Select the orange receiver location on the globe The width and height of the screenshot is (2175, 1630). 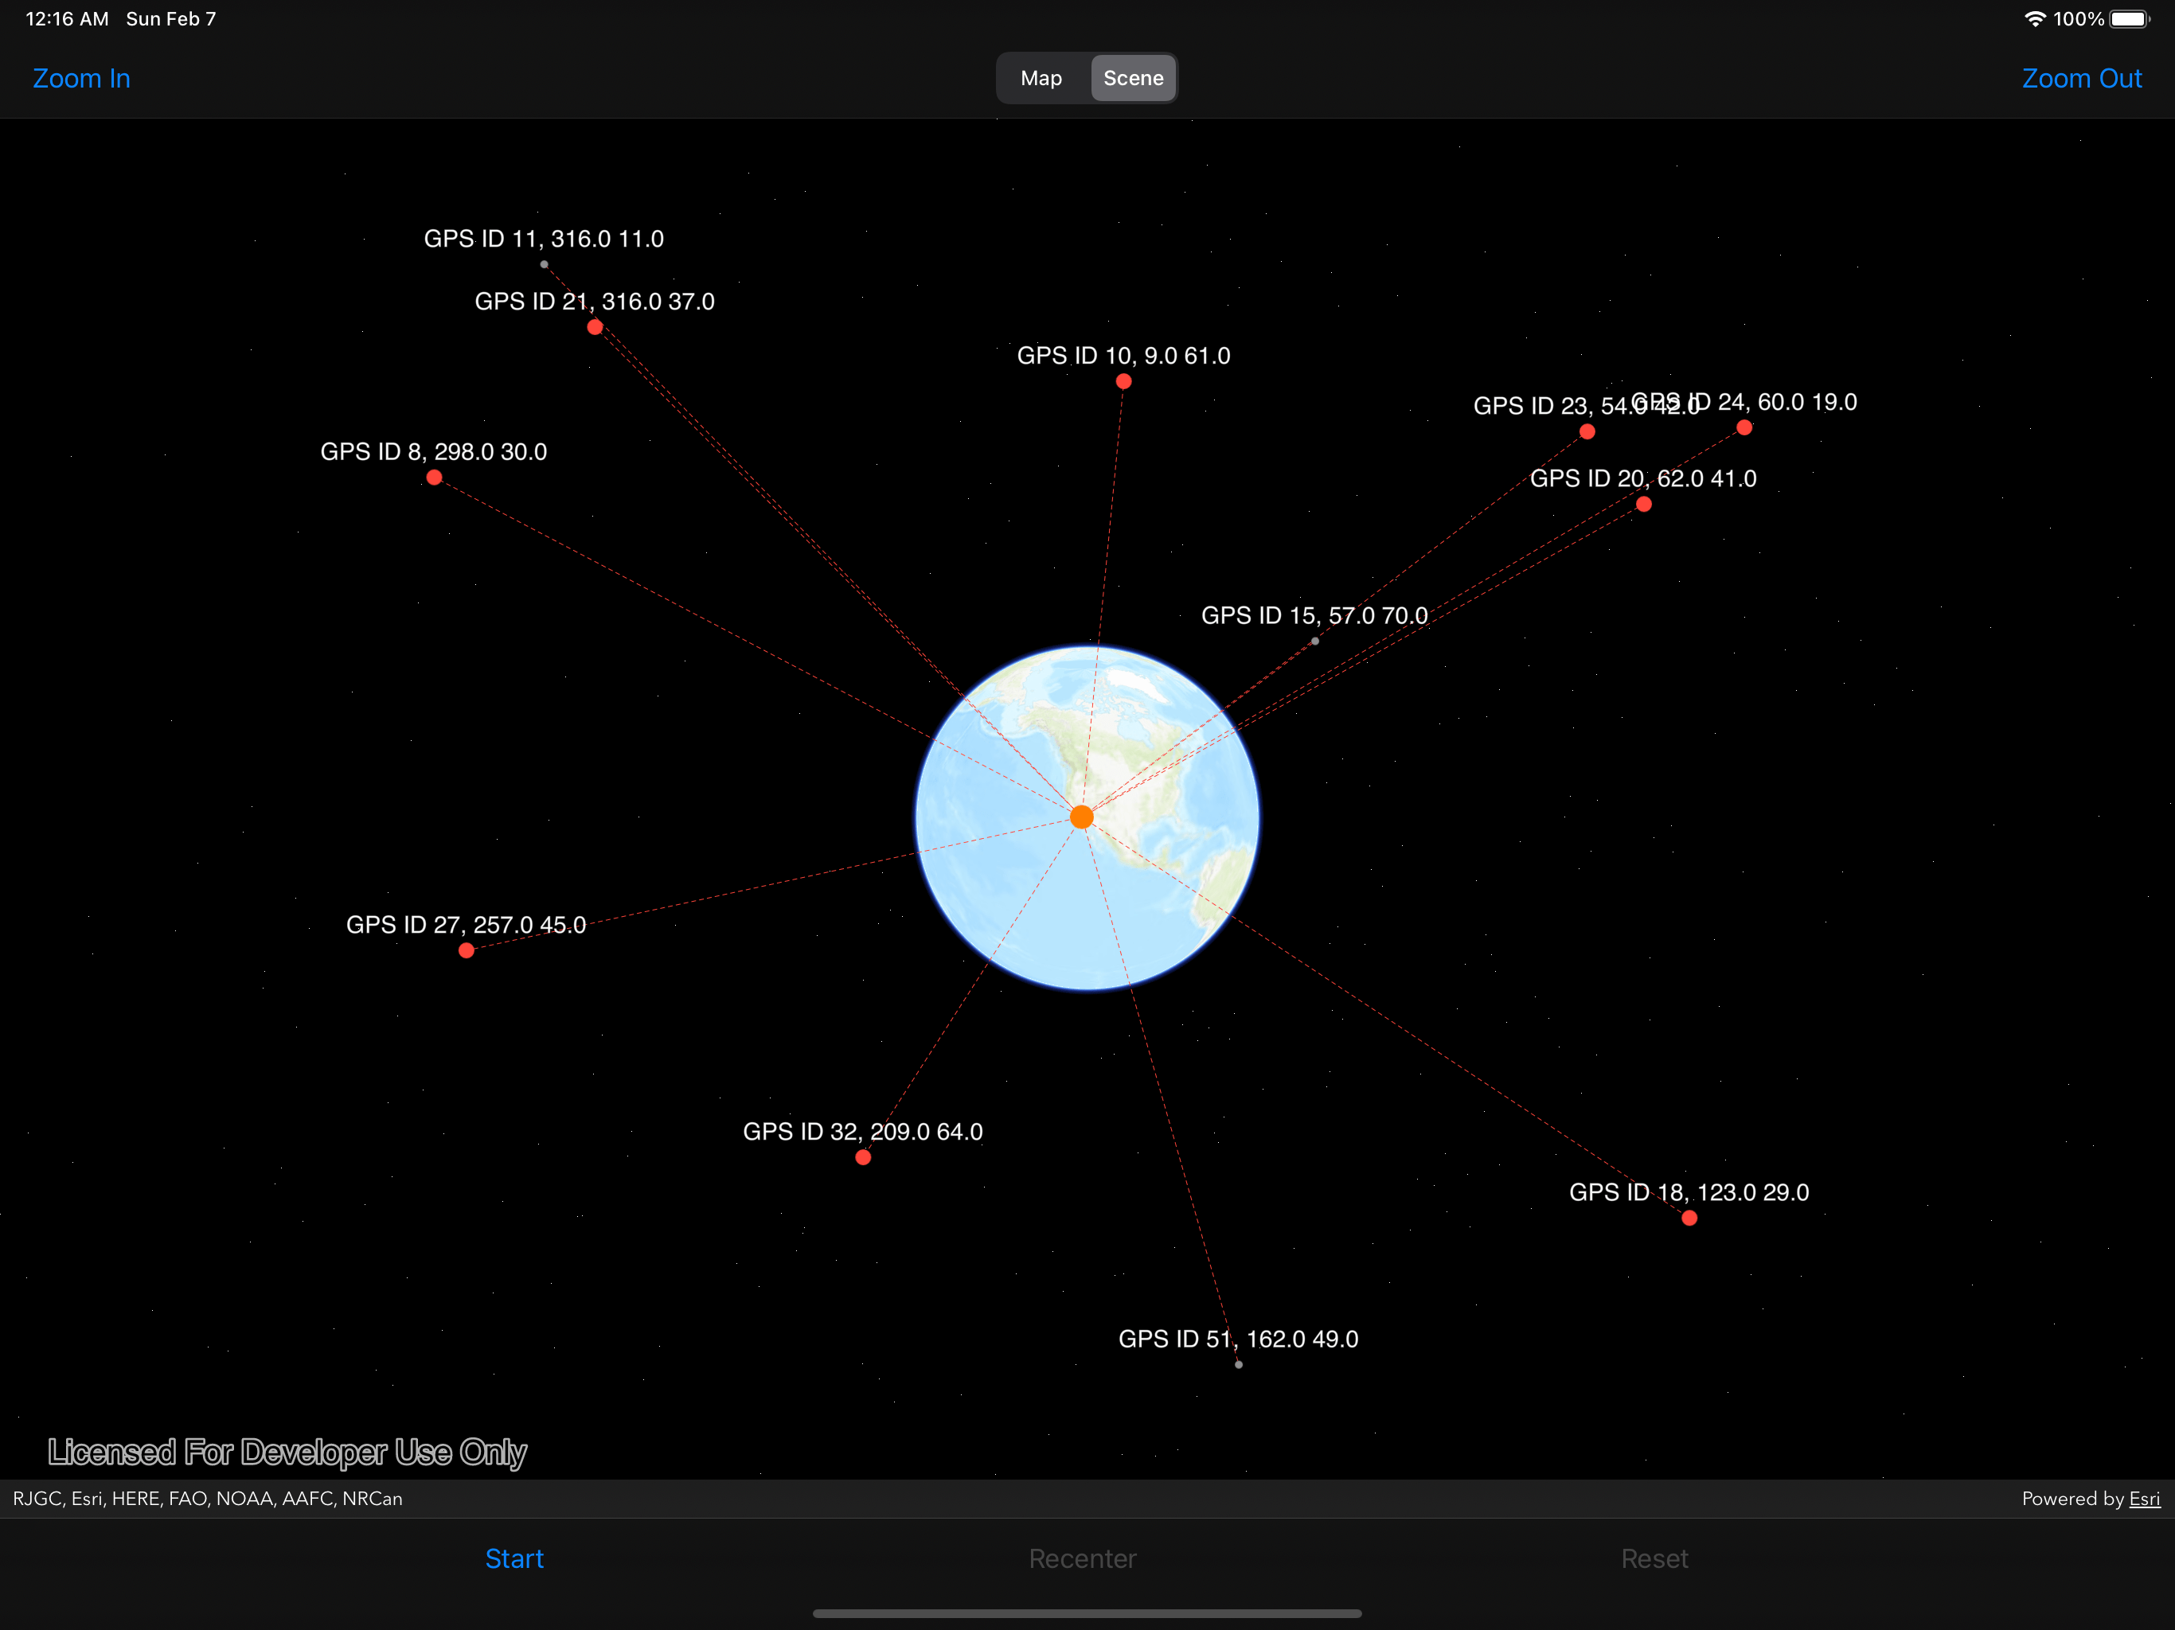[x=1082, y=817]
